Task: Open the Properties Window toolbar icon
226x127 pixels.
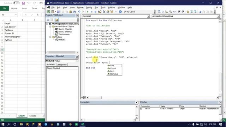Action: [x=108, y=12]
